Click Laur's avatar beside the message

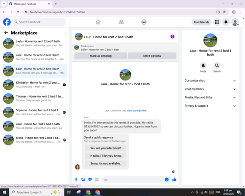click(x=77, y=167)
